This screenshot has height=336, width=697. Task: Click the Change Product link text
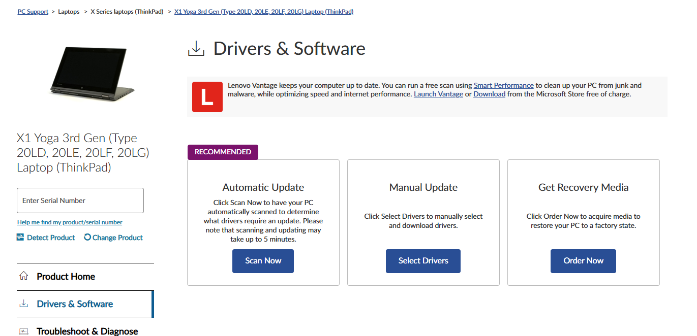coord(117,238)
